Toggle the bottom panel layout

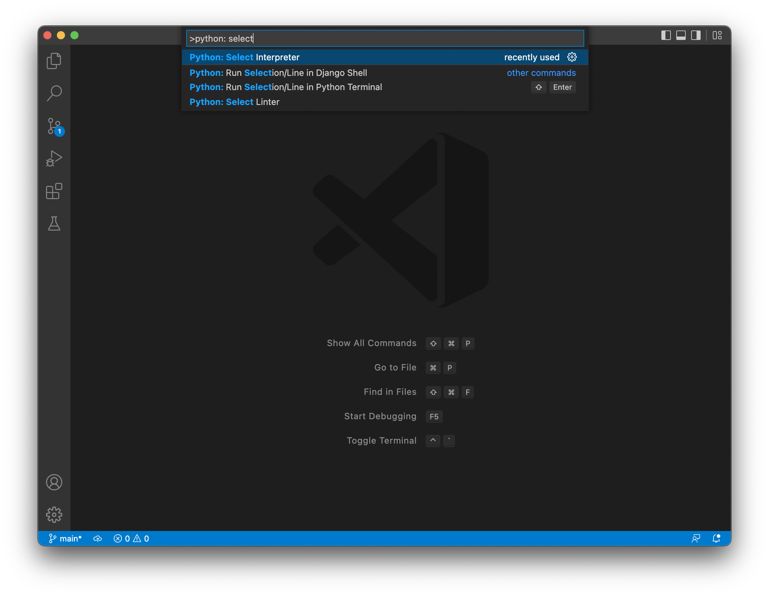(681, 35)
